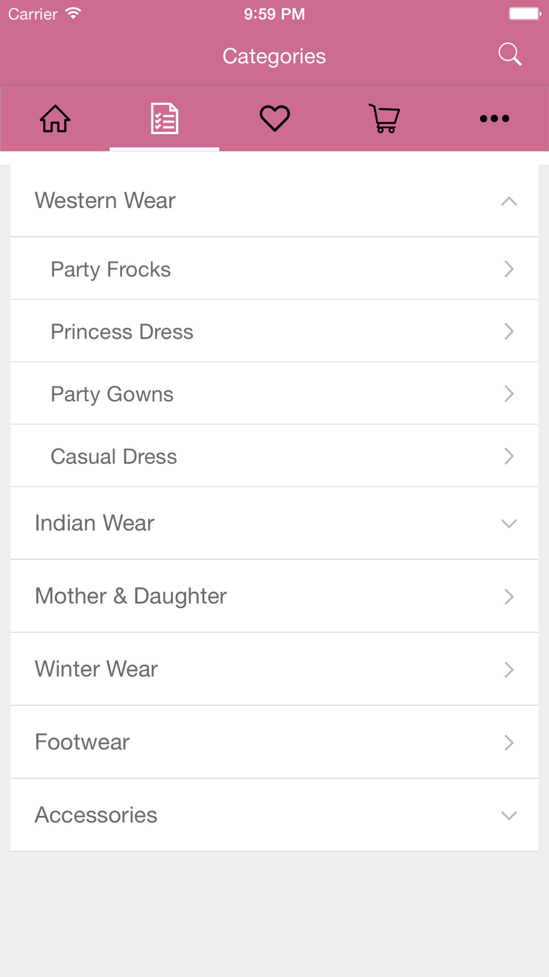The image size is (549, 977).
Task: Open Footwear category
Action: [x=274, y=742]
